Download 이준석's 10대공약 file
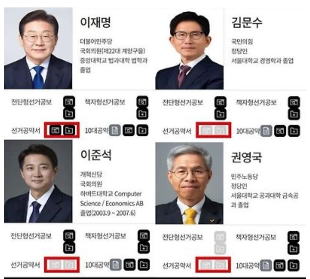This screenshot has width=310, height=279. tap(144, 265)
